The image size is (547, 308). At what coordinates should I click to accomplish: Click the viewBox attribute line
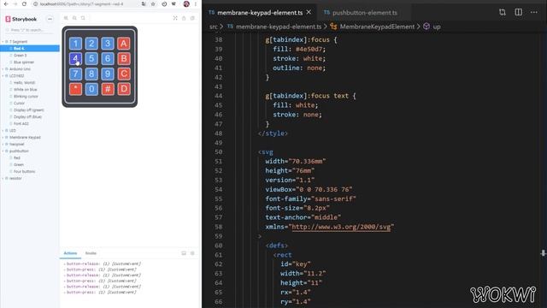pos(309,189)
